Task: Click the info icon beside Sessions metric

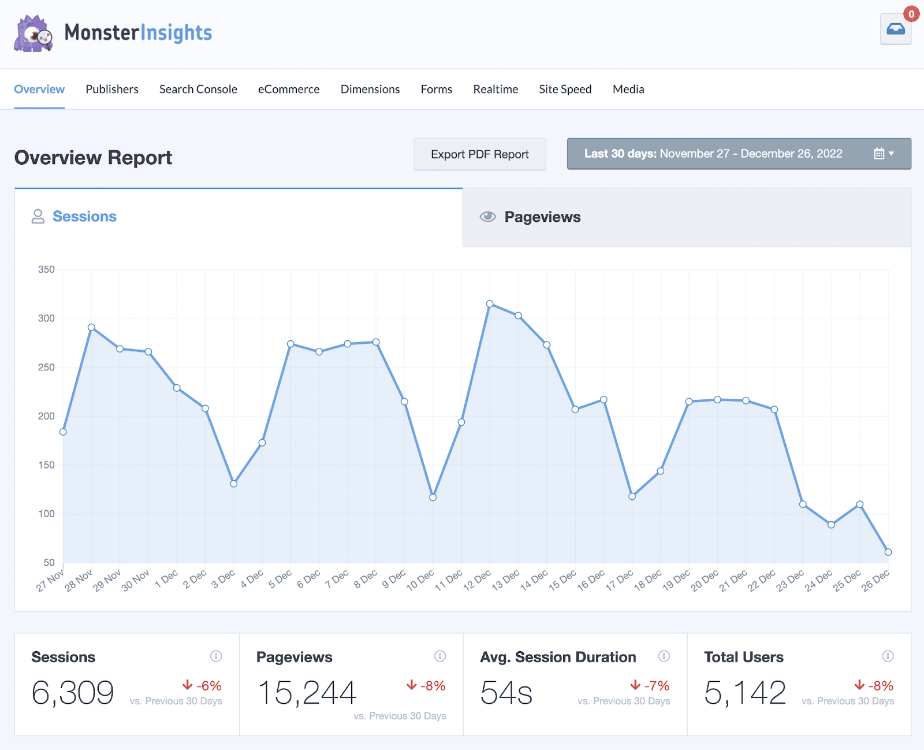Action: click(x=217, y=656)
